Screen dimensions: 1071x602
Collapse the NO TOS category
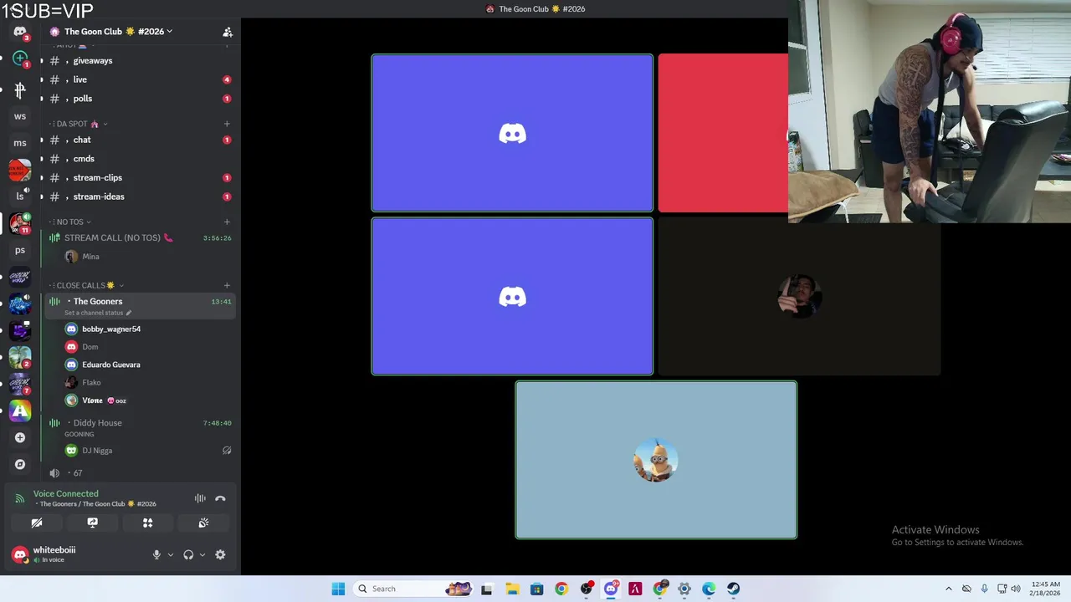click(x=70, y=222)
